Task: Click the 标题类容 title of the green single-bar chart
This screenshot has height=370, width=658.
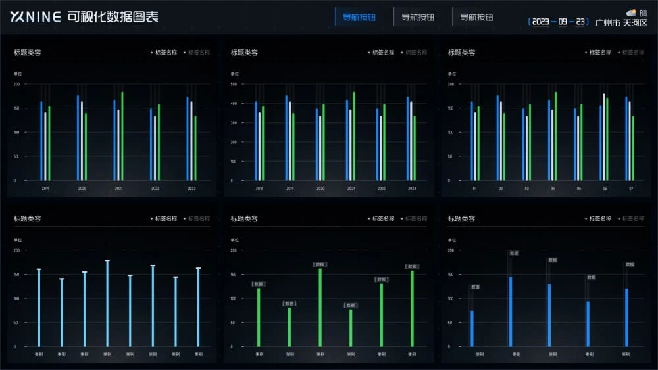Action: coord(244,219)
